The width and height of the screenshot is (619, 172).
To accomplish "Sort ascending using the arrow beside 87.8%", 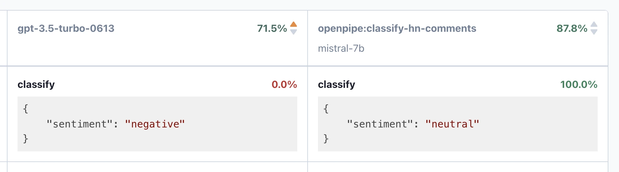I will 594,24.
